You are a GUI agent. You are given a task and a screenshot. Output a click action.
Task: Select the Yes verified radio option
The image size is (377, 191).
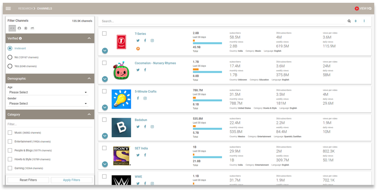pyautogui.click(x=10, y=66)
